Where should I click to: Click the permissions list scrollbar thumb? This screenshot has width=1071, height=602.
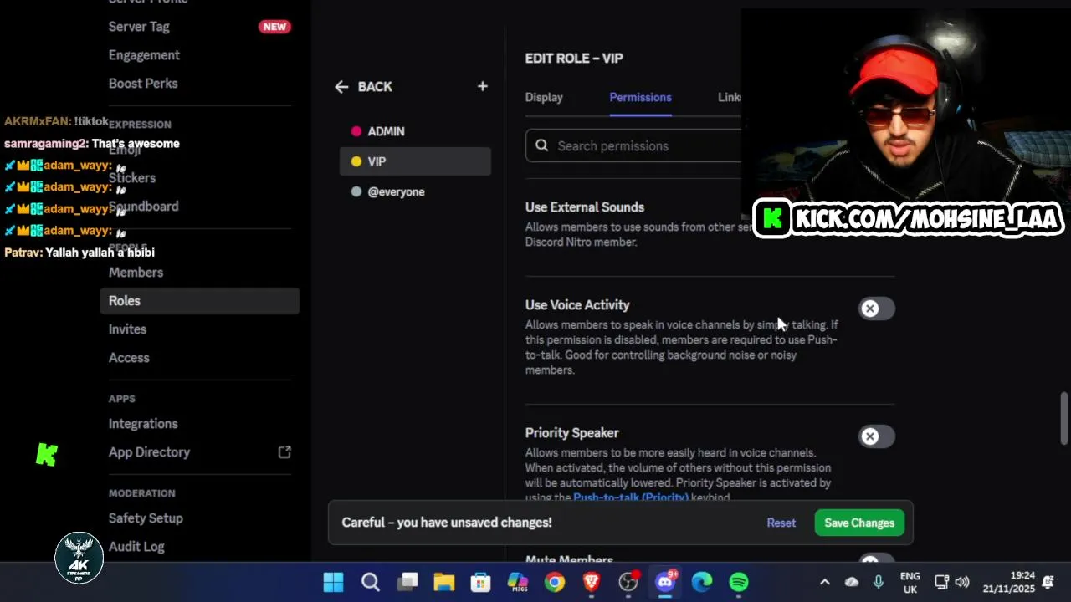tap(1064, 418)
